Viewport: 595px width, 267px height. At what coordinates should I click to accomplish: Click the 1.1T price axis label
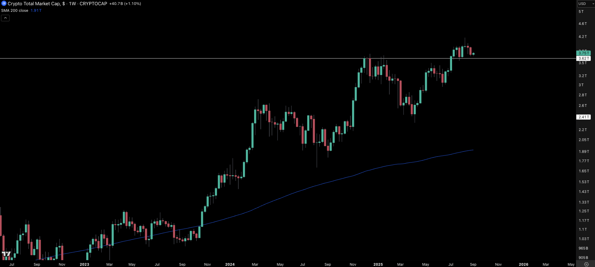tap(583, 230)
